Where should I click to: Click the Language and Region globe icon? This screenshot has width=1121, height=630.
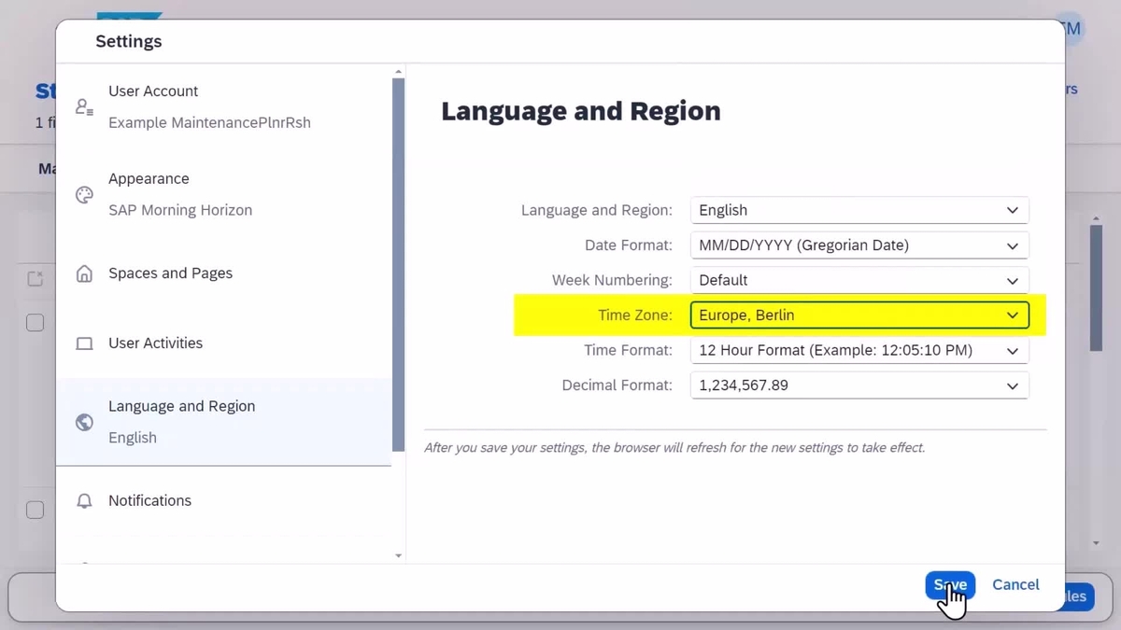tap(84, 421)
